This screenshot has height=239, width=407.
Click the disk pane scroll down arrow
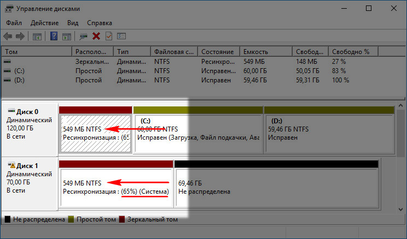coord(401,209)
